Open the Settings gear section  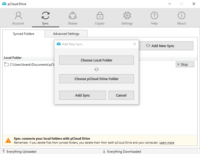pos(127,18)
